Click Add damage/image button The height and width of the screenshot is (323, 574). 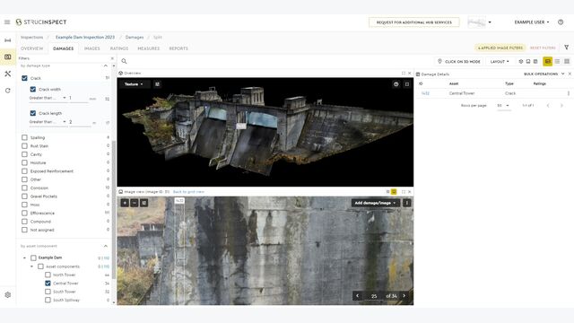375,203
